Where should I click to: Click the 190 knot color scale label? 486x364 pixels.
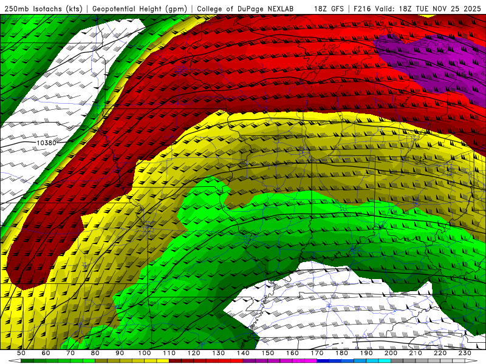point(366,353)
